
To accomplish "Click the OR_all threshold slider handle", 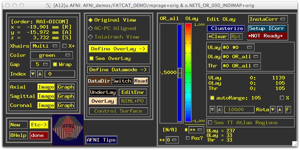I will [180, 73].
